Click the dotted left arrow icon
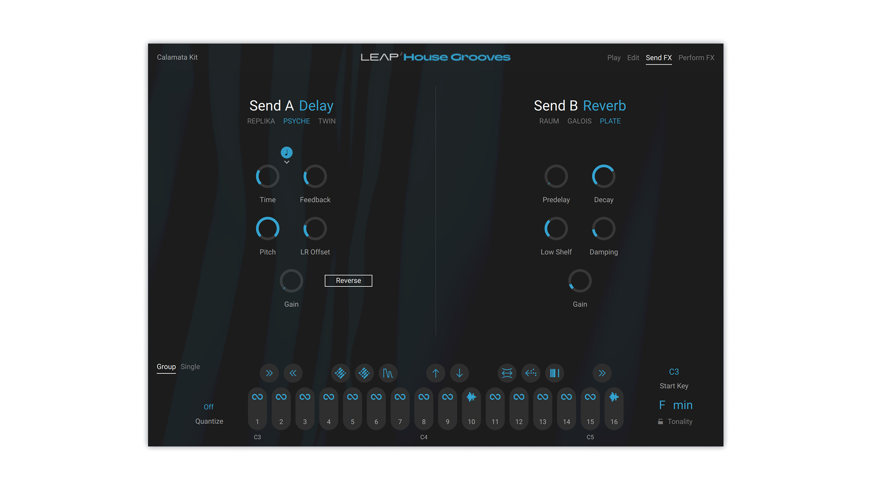This screenshot has width=872, height=490. pos(530,373)
